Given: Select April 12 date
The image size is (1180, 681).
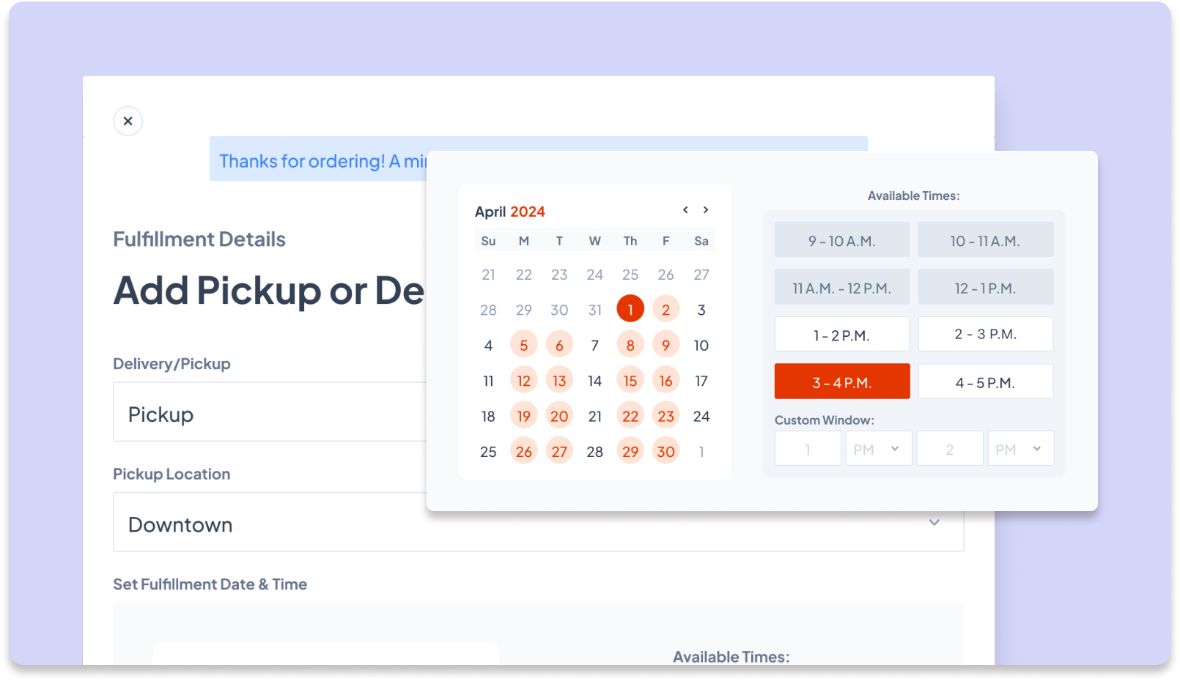Looking at the screenshot, I should click(524, 380).
